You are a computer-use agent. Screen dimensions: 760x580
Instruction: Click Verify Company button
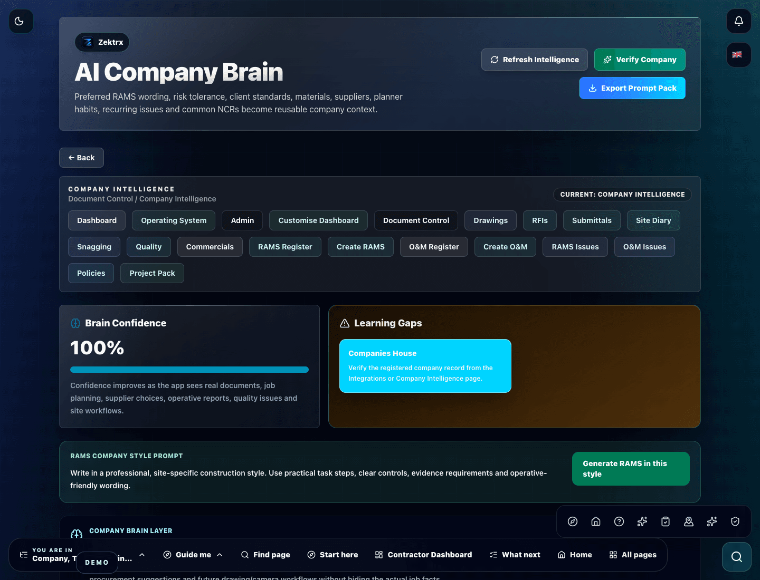640,60
